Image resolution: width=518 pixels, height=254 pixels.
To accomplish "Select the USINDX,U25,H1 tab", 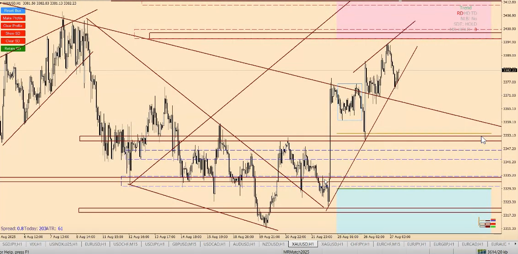I will 65,244.
